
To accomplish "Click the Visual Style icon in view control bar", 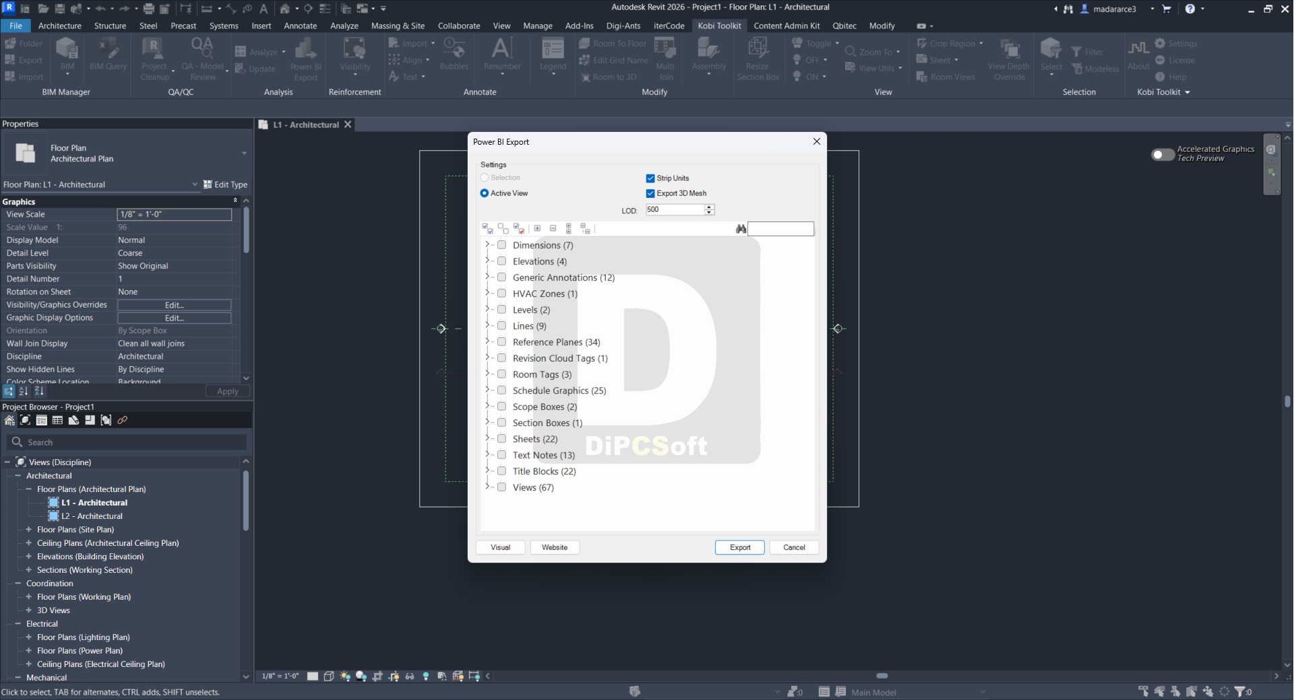I will coord(329,676).
